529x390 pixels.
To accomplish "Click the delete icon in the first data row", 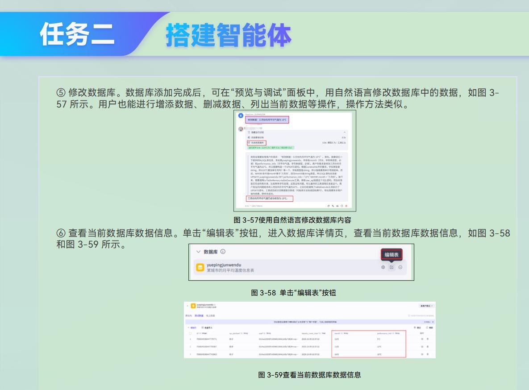I will point(428,339).
